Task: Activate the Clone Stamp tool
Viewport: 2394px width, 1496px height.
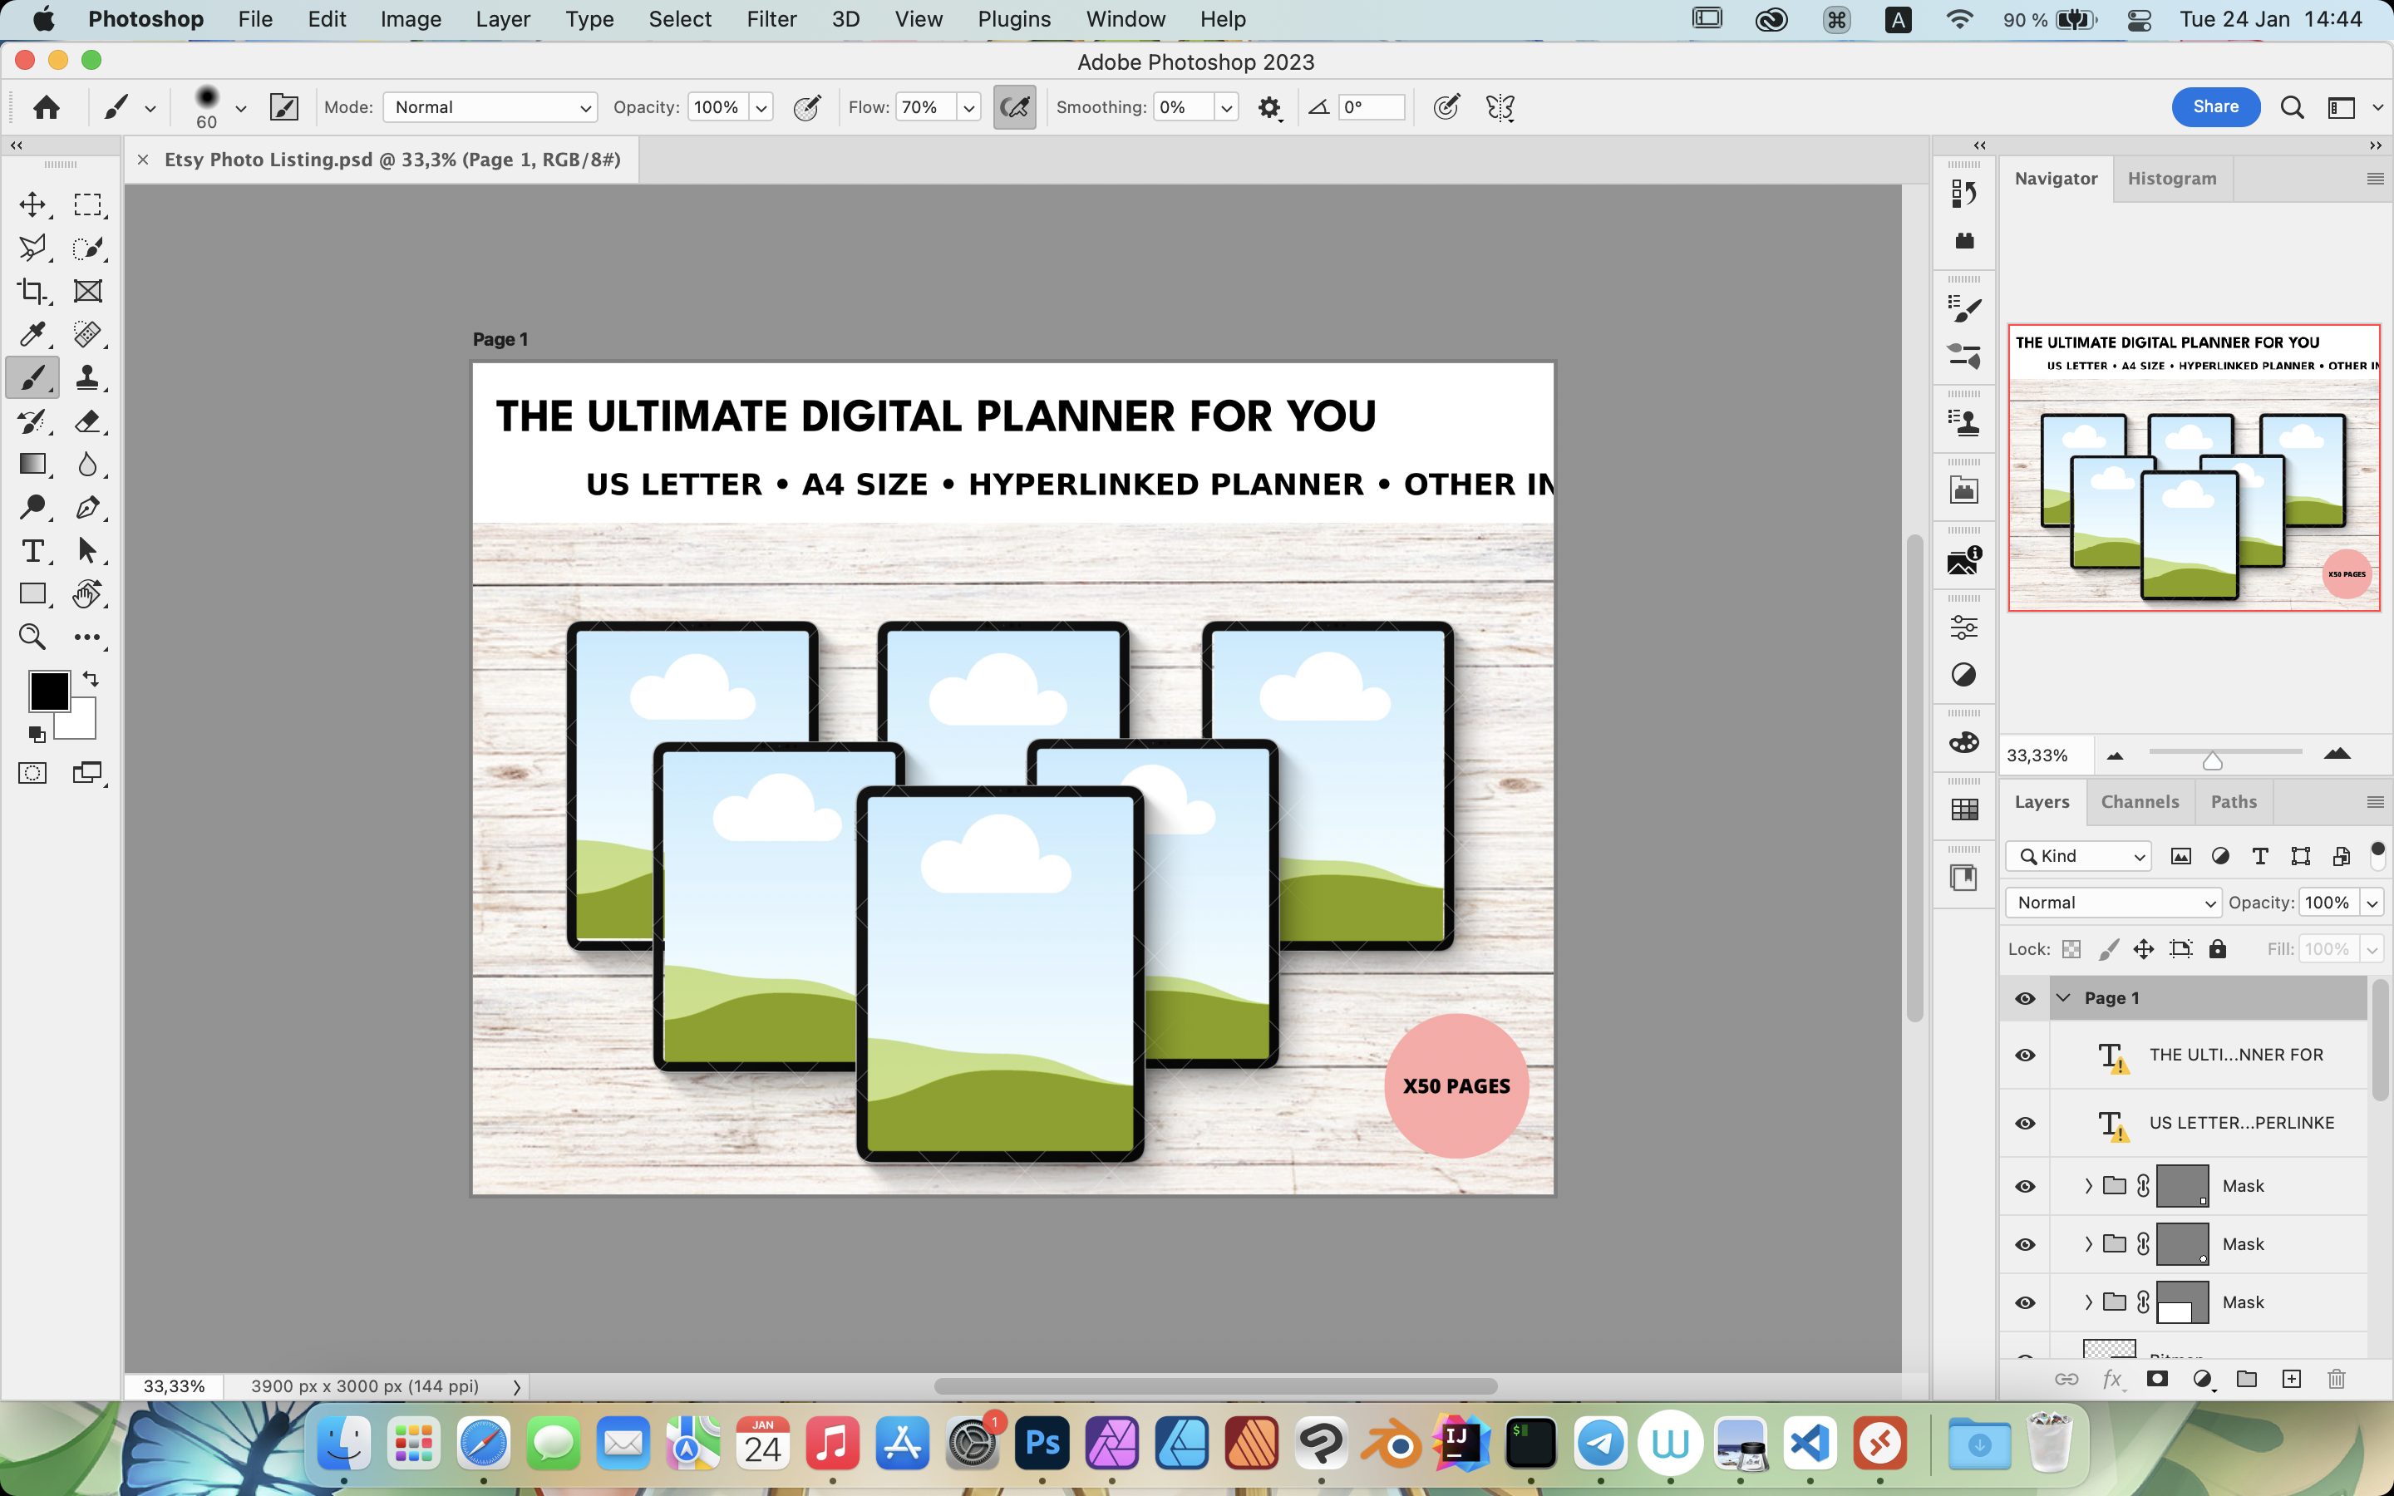Action: [x=87, y=378]
